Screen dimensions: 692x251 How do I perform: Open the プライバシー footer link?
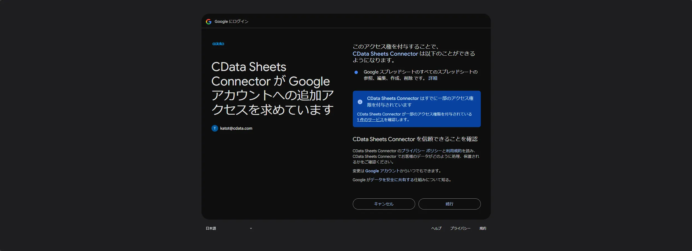(460, 228)
